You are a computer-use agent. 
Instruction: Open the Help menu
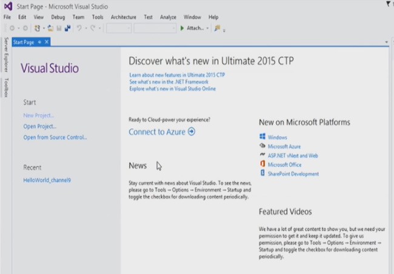pyautogui.click(x=213, y=17)
